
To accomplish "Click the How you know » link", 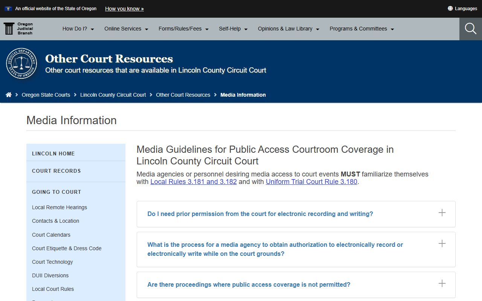I will point(124,9).
